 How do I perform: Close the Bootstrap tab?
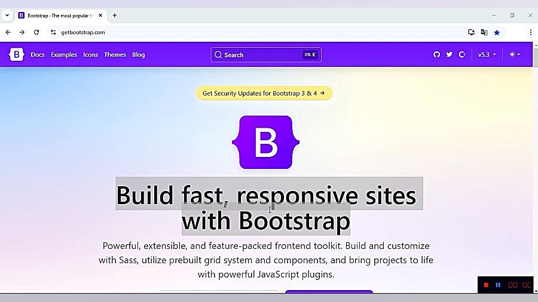click(100, 16)
